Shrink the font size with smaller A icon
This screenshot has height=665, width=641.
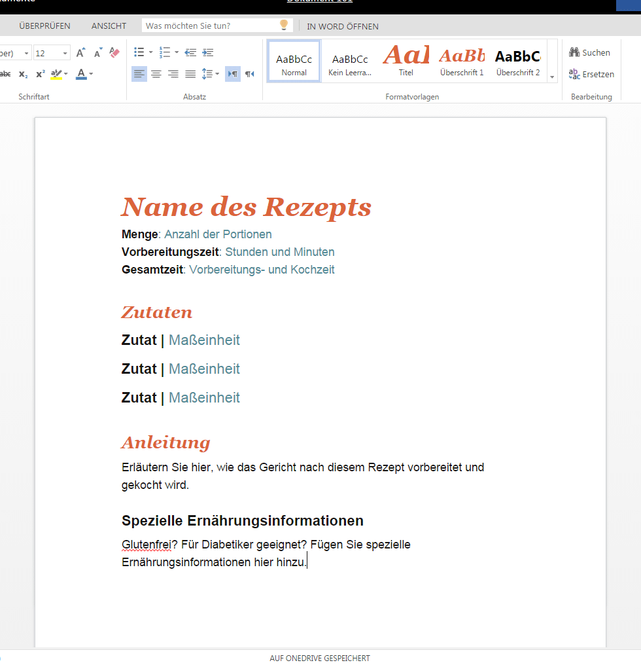(98, 52)
